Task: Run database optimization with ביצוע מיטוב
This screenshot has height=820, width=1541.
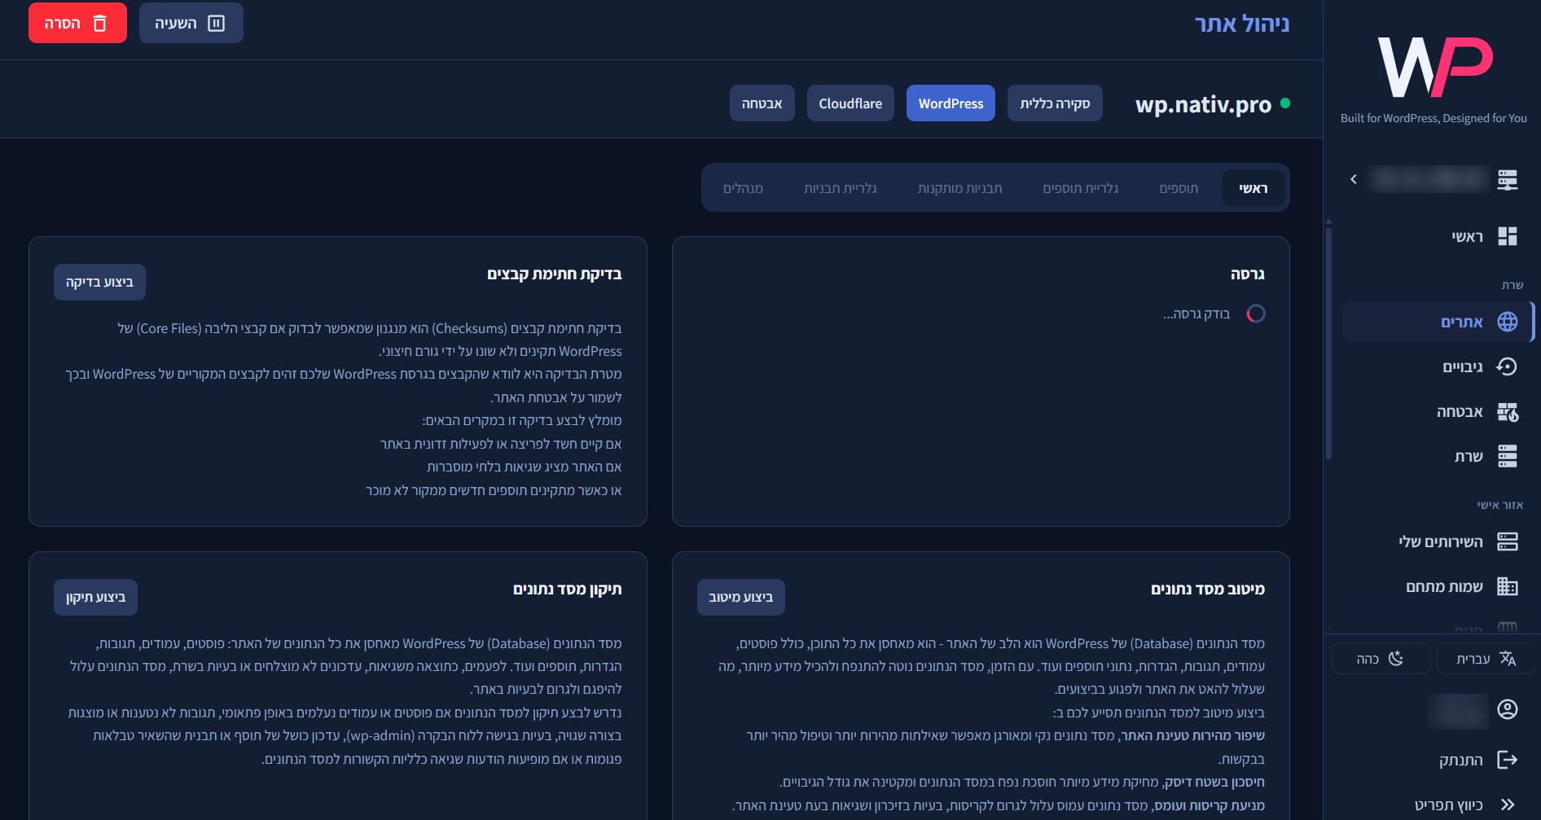Action: click(x=740, y=597)
